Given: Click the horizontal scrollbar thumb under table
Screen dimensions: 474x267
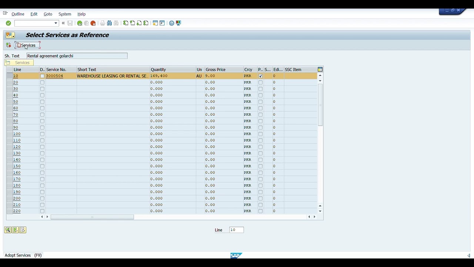Looking at the screenshot, I should (x=92, y=217).
